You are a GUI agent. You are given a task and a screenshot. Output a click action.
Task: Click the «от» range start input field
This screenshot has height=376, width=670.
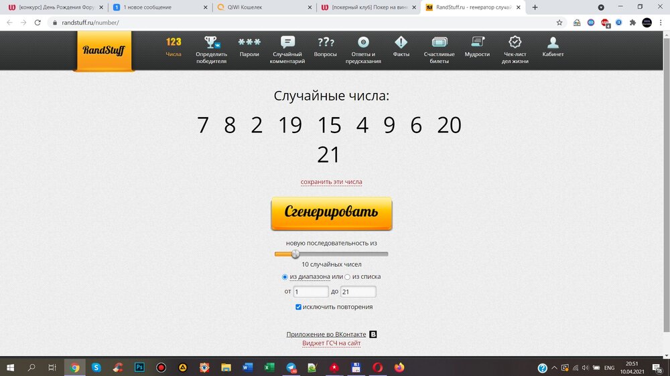(311, 292)
